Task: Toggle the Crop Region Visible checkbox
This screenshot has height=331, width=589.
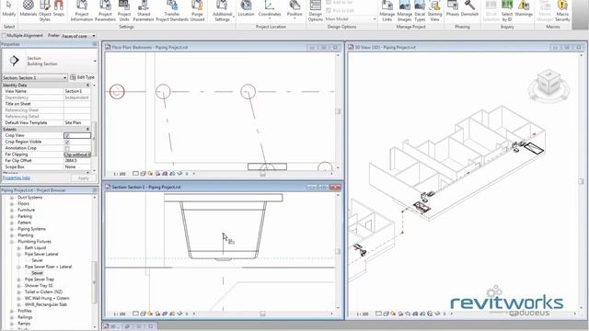Action: click(67, 142)
